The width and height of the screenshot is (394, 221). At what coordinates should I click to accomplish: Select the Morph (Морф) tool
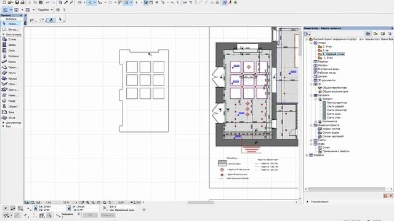[x=10, y=101]
